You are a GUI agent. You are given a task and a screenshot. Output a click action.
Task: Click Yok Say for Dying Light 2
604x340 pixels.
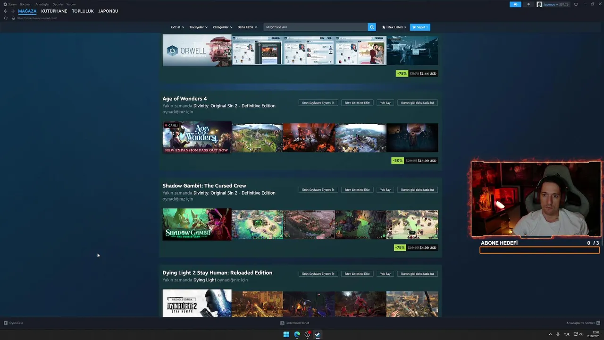pos(386,274)
